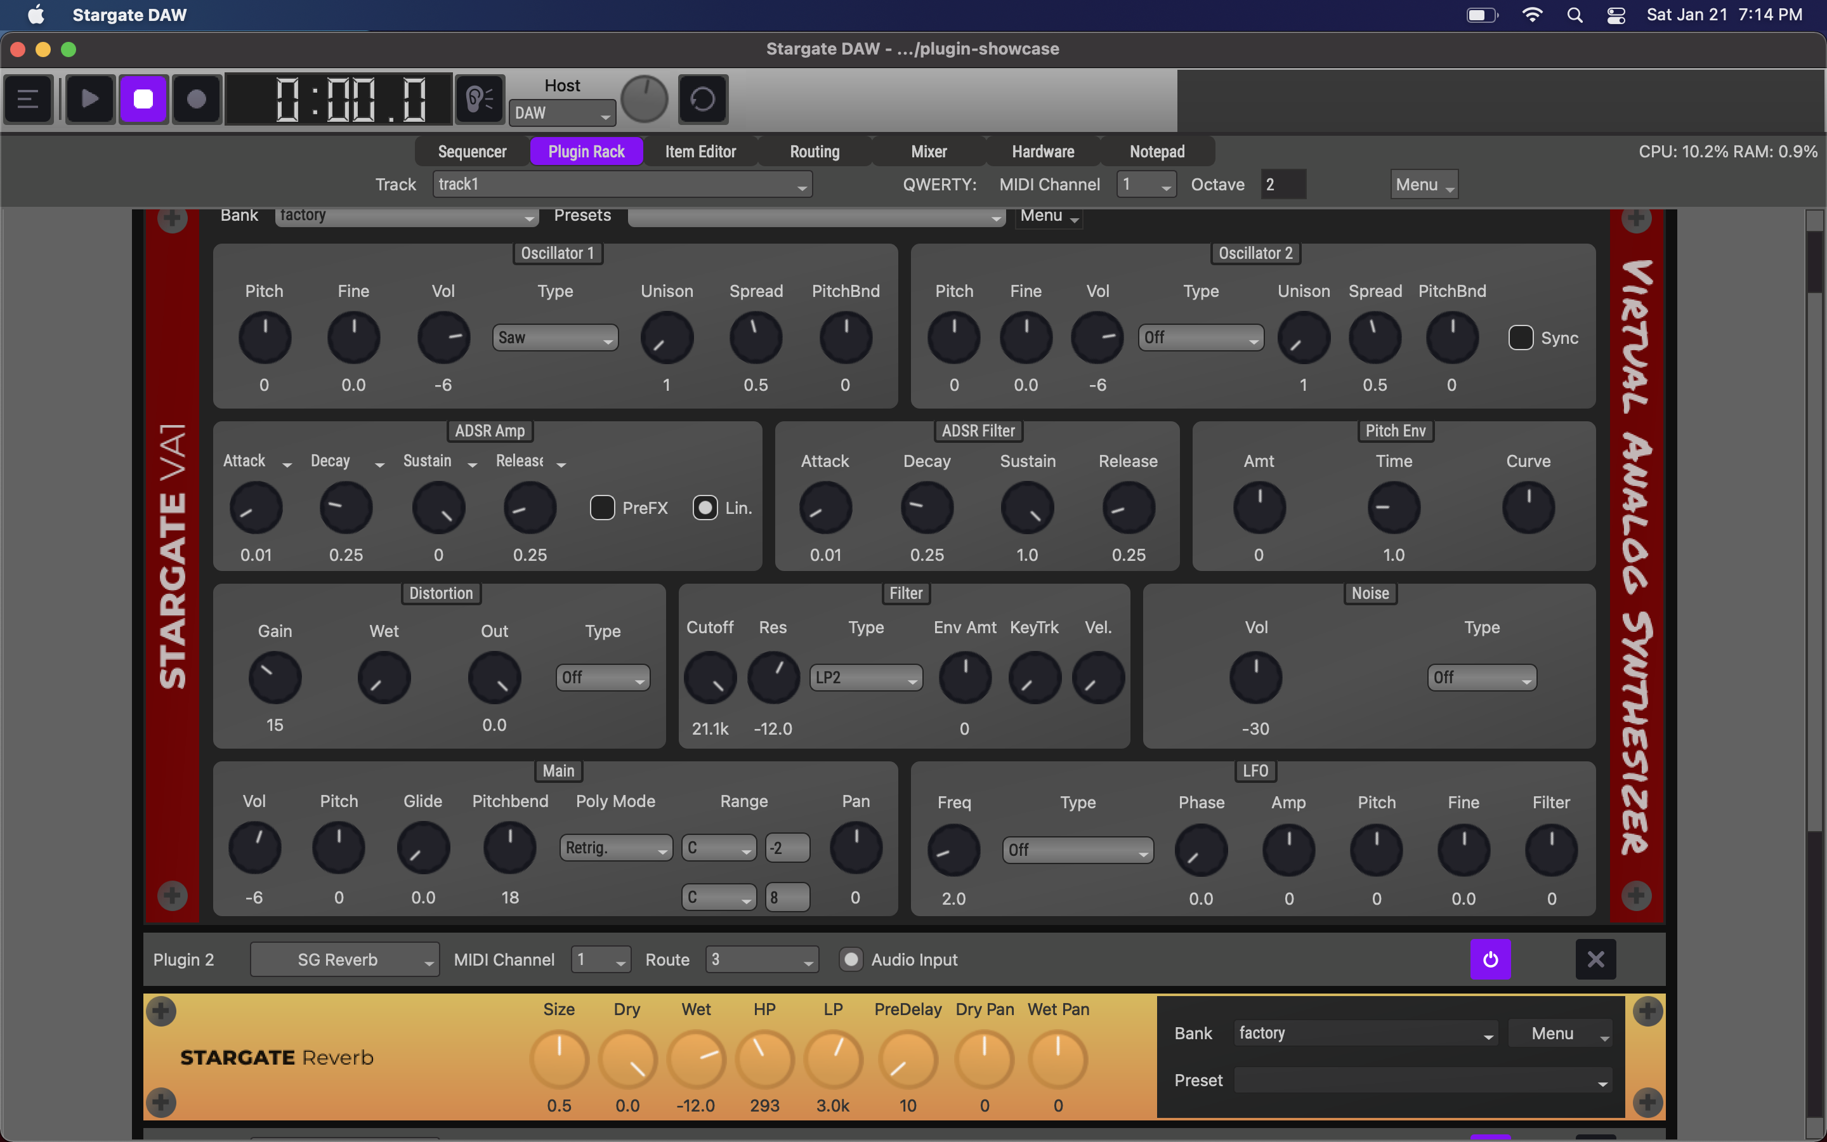Toggle the SG Reverb power button
This screenshot has height=1142, width=1827.
point(1490,959)
